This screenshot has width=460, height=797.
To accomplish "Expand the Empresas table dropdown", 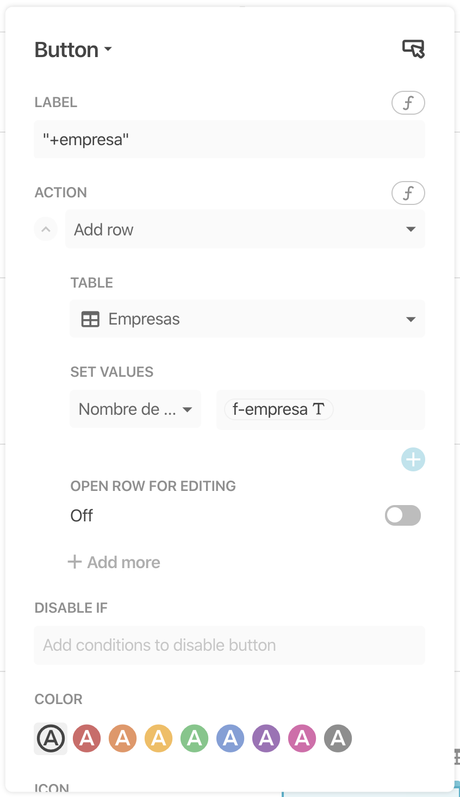I will click(x=411, y=319).
